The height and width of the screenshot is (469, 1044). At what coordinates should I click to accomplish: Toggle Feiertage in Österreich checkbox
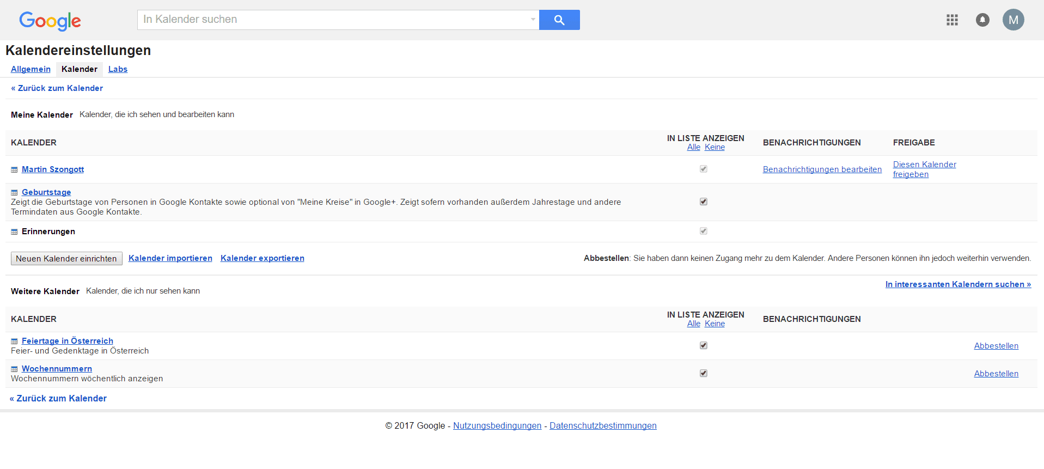[704, 345]
